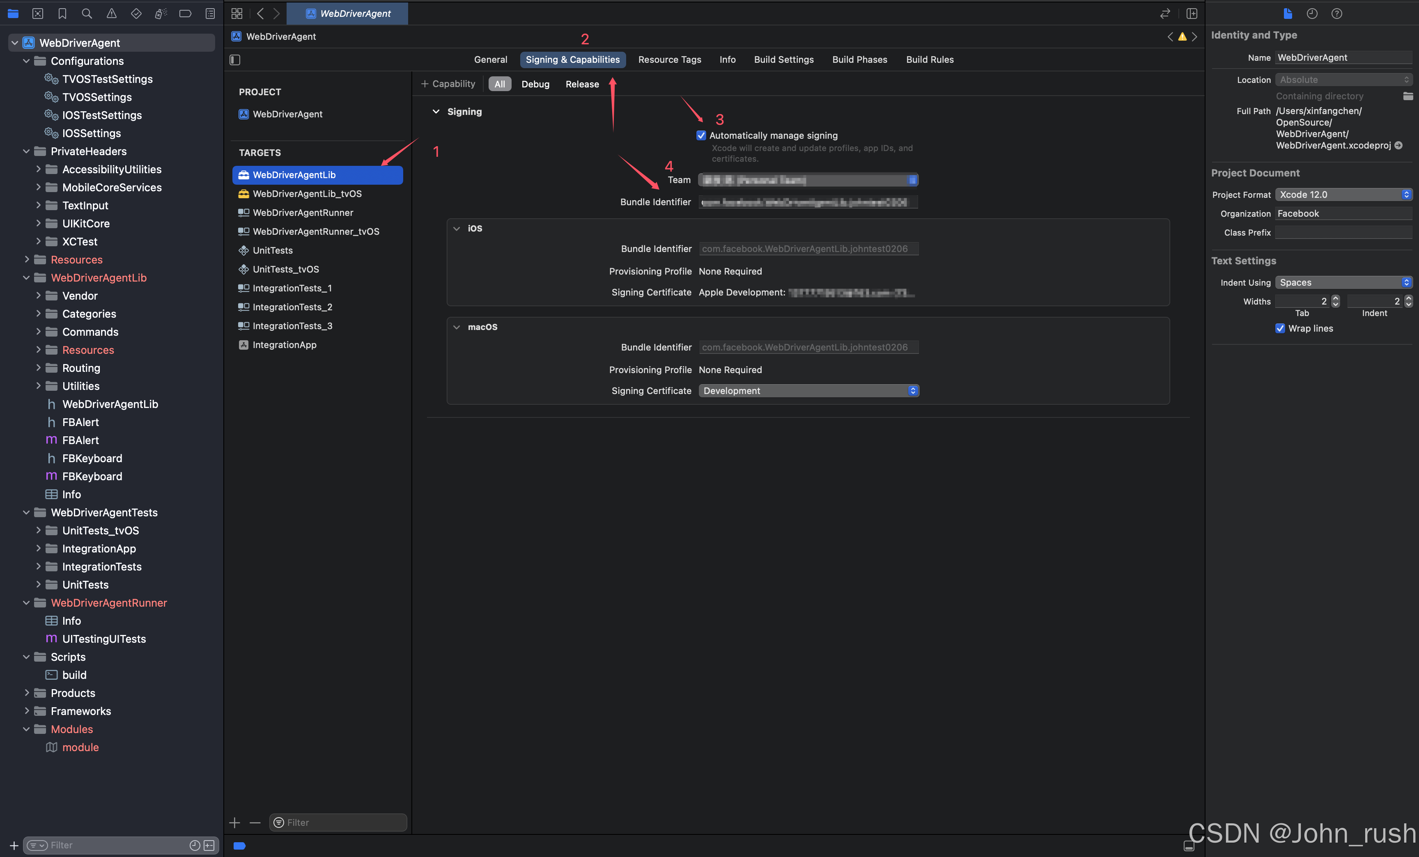
Task: Go forward in editor history
Action: (276, 13)
